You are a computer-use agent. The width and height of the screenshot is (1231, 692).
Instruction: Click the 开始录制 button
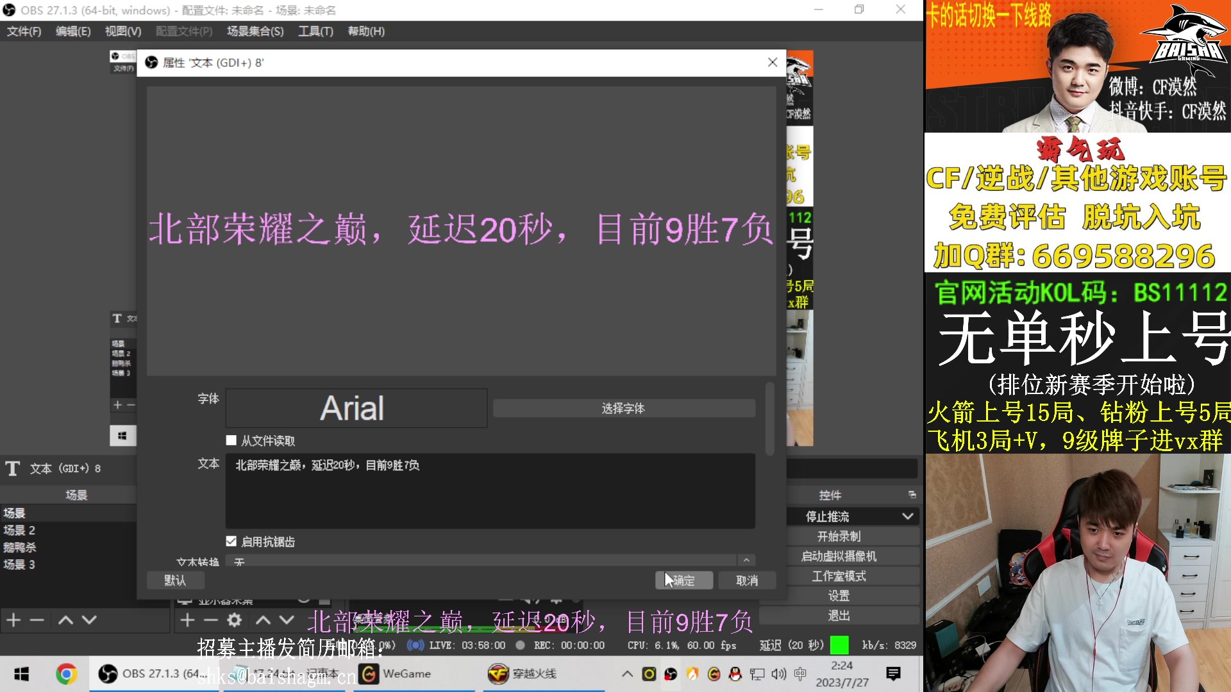(839, 536)
